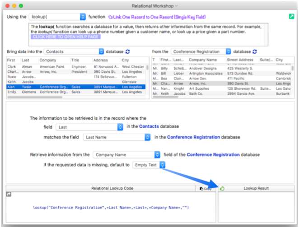Copy the relational lookup code
This screenshot has width=299, height=228.
205,188
